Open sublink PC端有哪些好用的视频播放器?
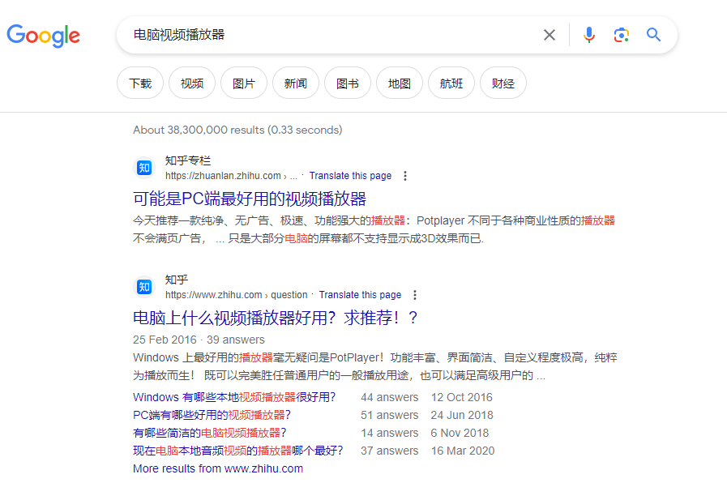 click(x=212, y=415)
